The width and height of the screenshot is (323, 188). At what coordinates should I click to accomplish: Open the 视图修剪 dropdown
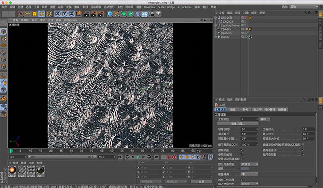pyautogui.click(x=250, y=174)
